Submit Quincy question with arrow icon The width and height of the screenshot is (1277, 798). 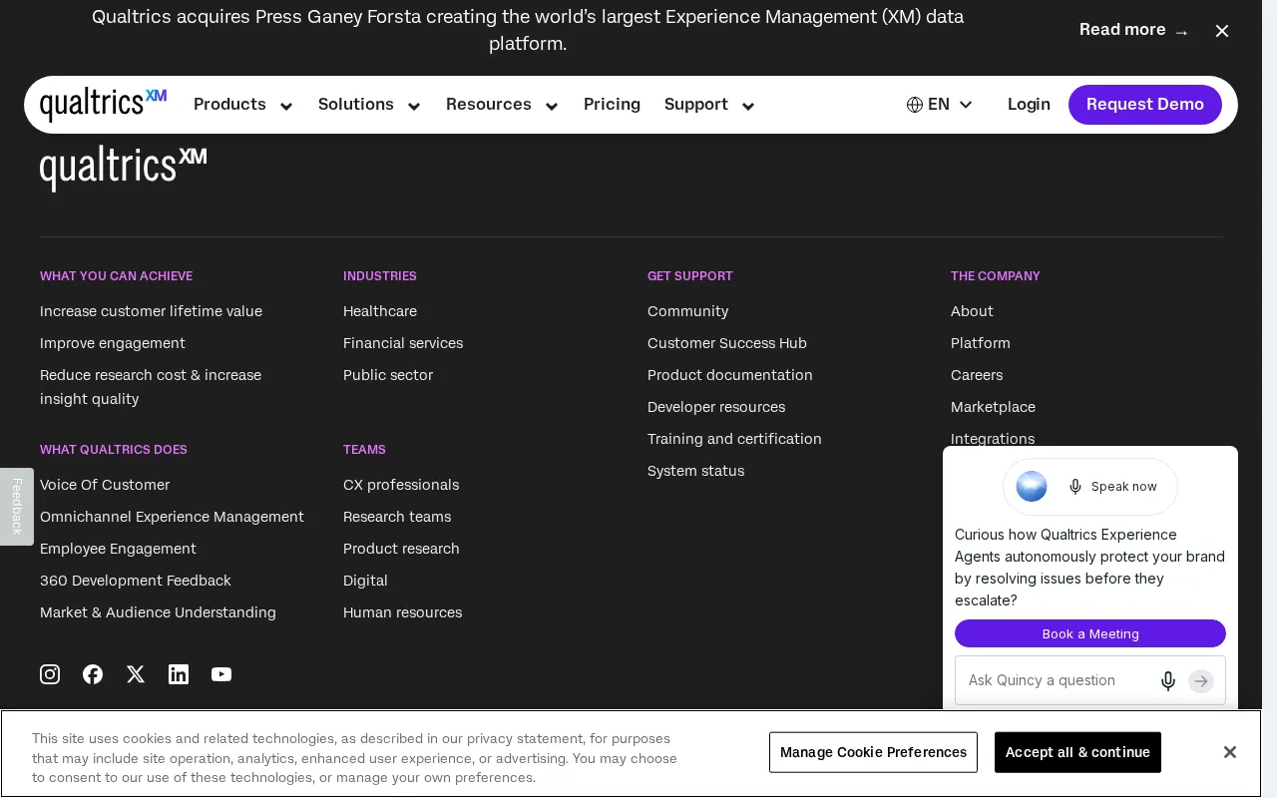(1201, 681)
